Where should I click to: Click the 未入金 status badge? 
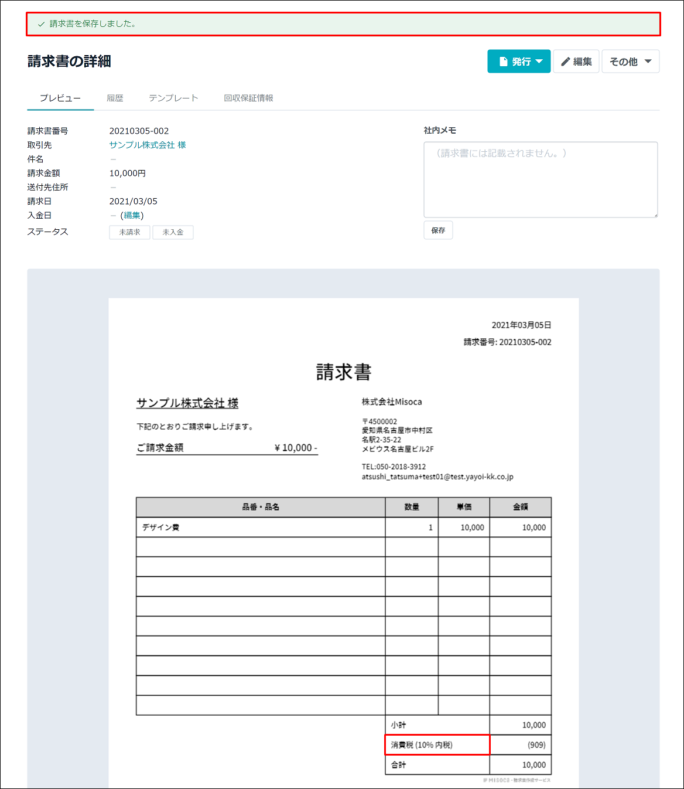173,232
